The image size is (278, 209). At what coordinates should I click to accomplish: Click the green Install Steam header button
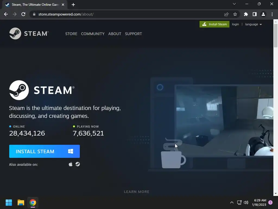(x=214, y=24)
